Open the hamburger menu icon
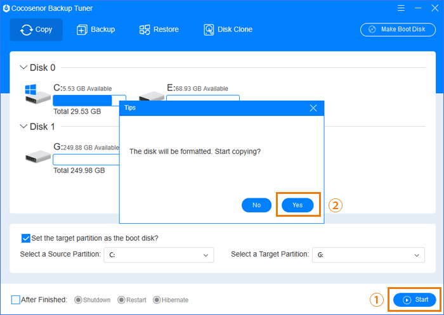This screenshot has height=315, width=444. pyautogui.click(x=401, y=8)
